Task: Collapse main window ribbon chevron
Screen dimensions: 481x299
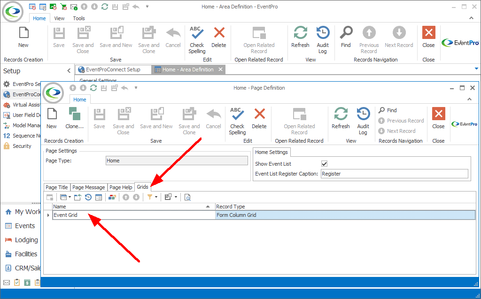Action: (x=471, y=18)
